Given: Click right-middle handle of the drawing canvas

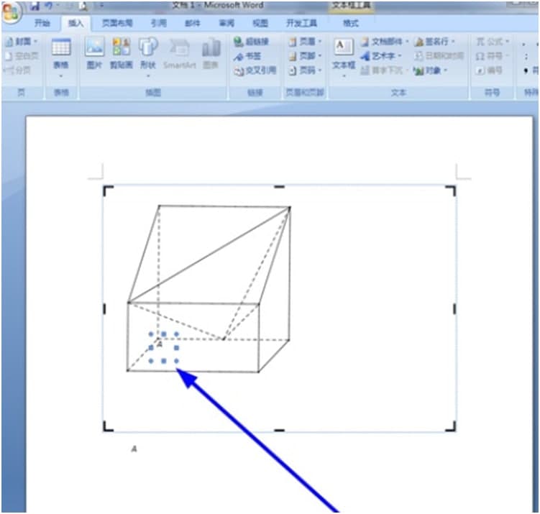Looking at the screenshot, I should [454, 309].
